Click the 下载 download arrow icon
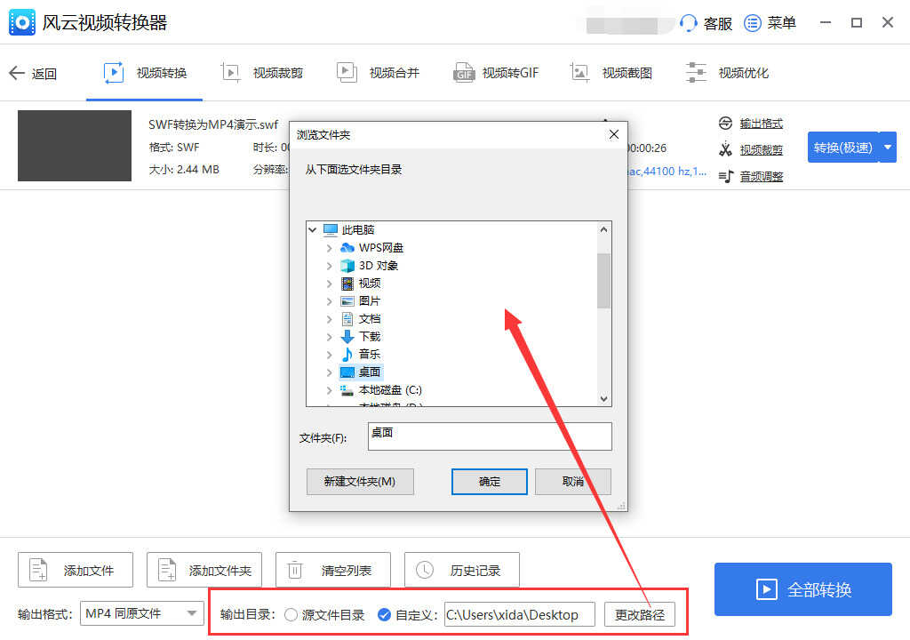 pos(347,337)
